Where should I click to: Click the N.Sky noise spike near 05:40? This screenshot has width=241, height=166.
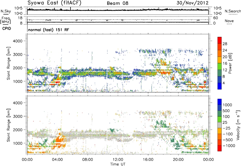point(70,9)
